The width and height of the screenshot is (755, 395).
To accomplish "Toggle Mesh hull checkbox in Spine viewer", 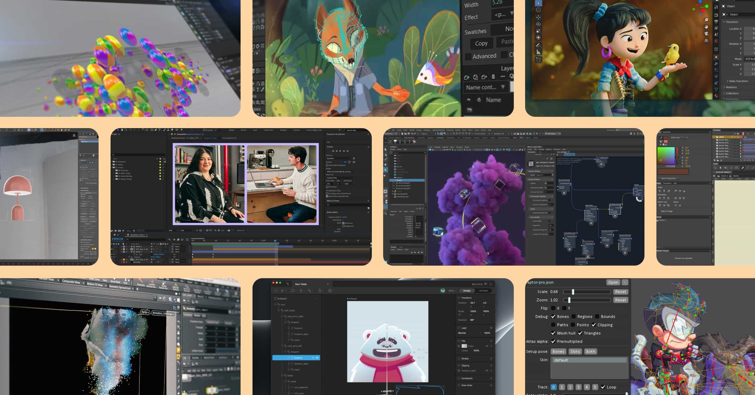I will 553,333.
